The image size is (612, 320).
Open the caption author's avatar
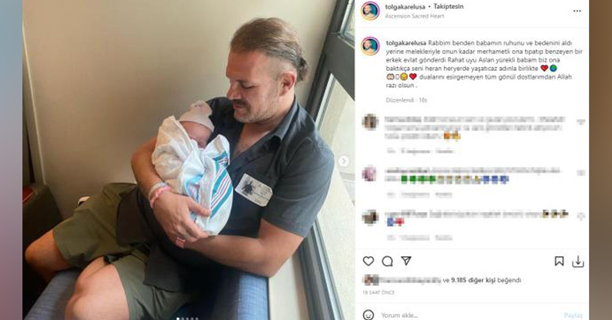click(370, 46)
